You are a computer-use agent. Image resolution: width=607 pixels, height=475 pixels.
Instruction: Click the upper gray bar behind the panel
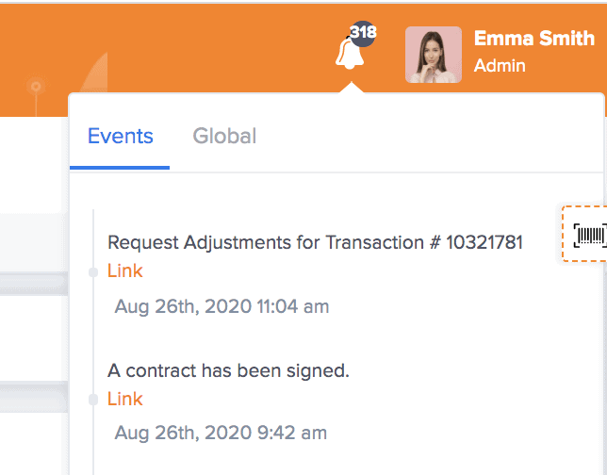coord(34,285)
